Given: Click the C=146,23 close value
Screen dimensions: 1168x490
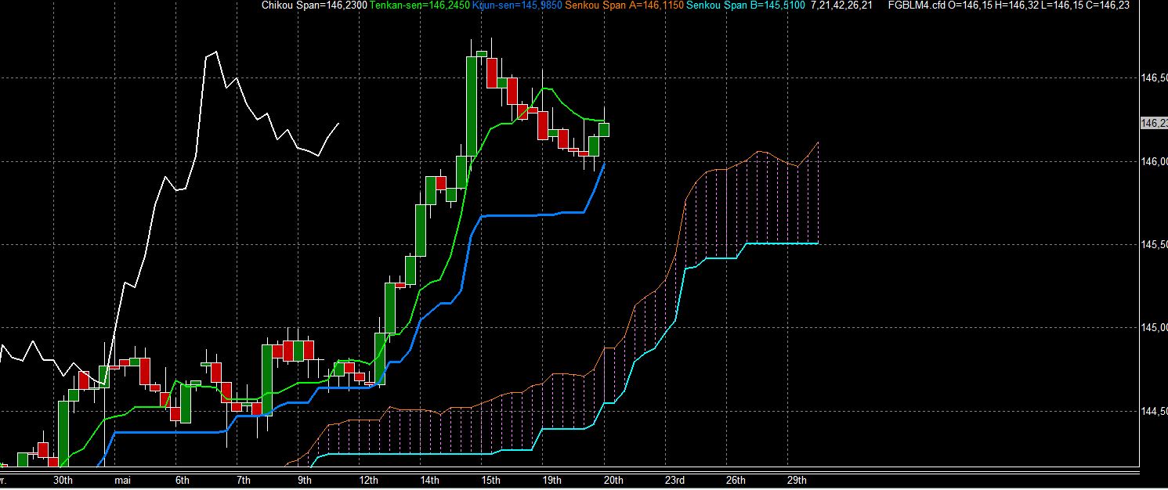Looking at the screenshot, I should [x=1109, y=5].
